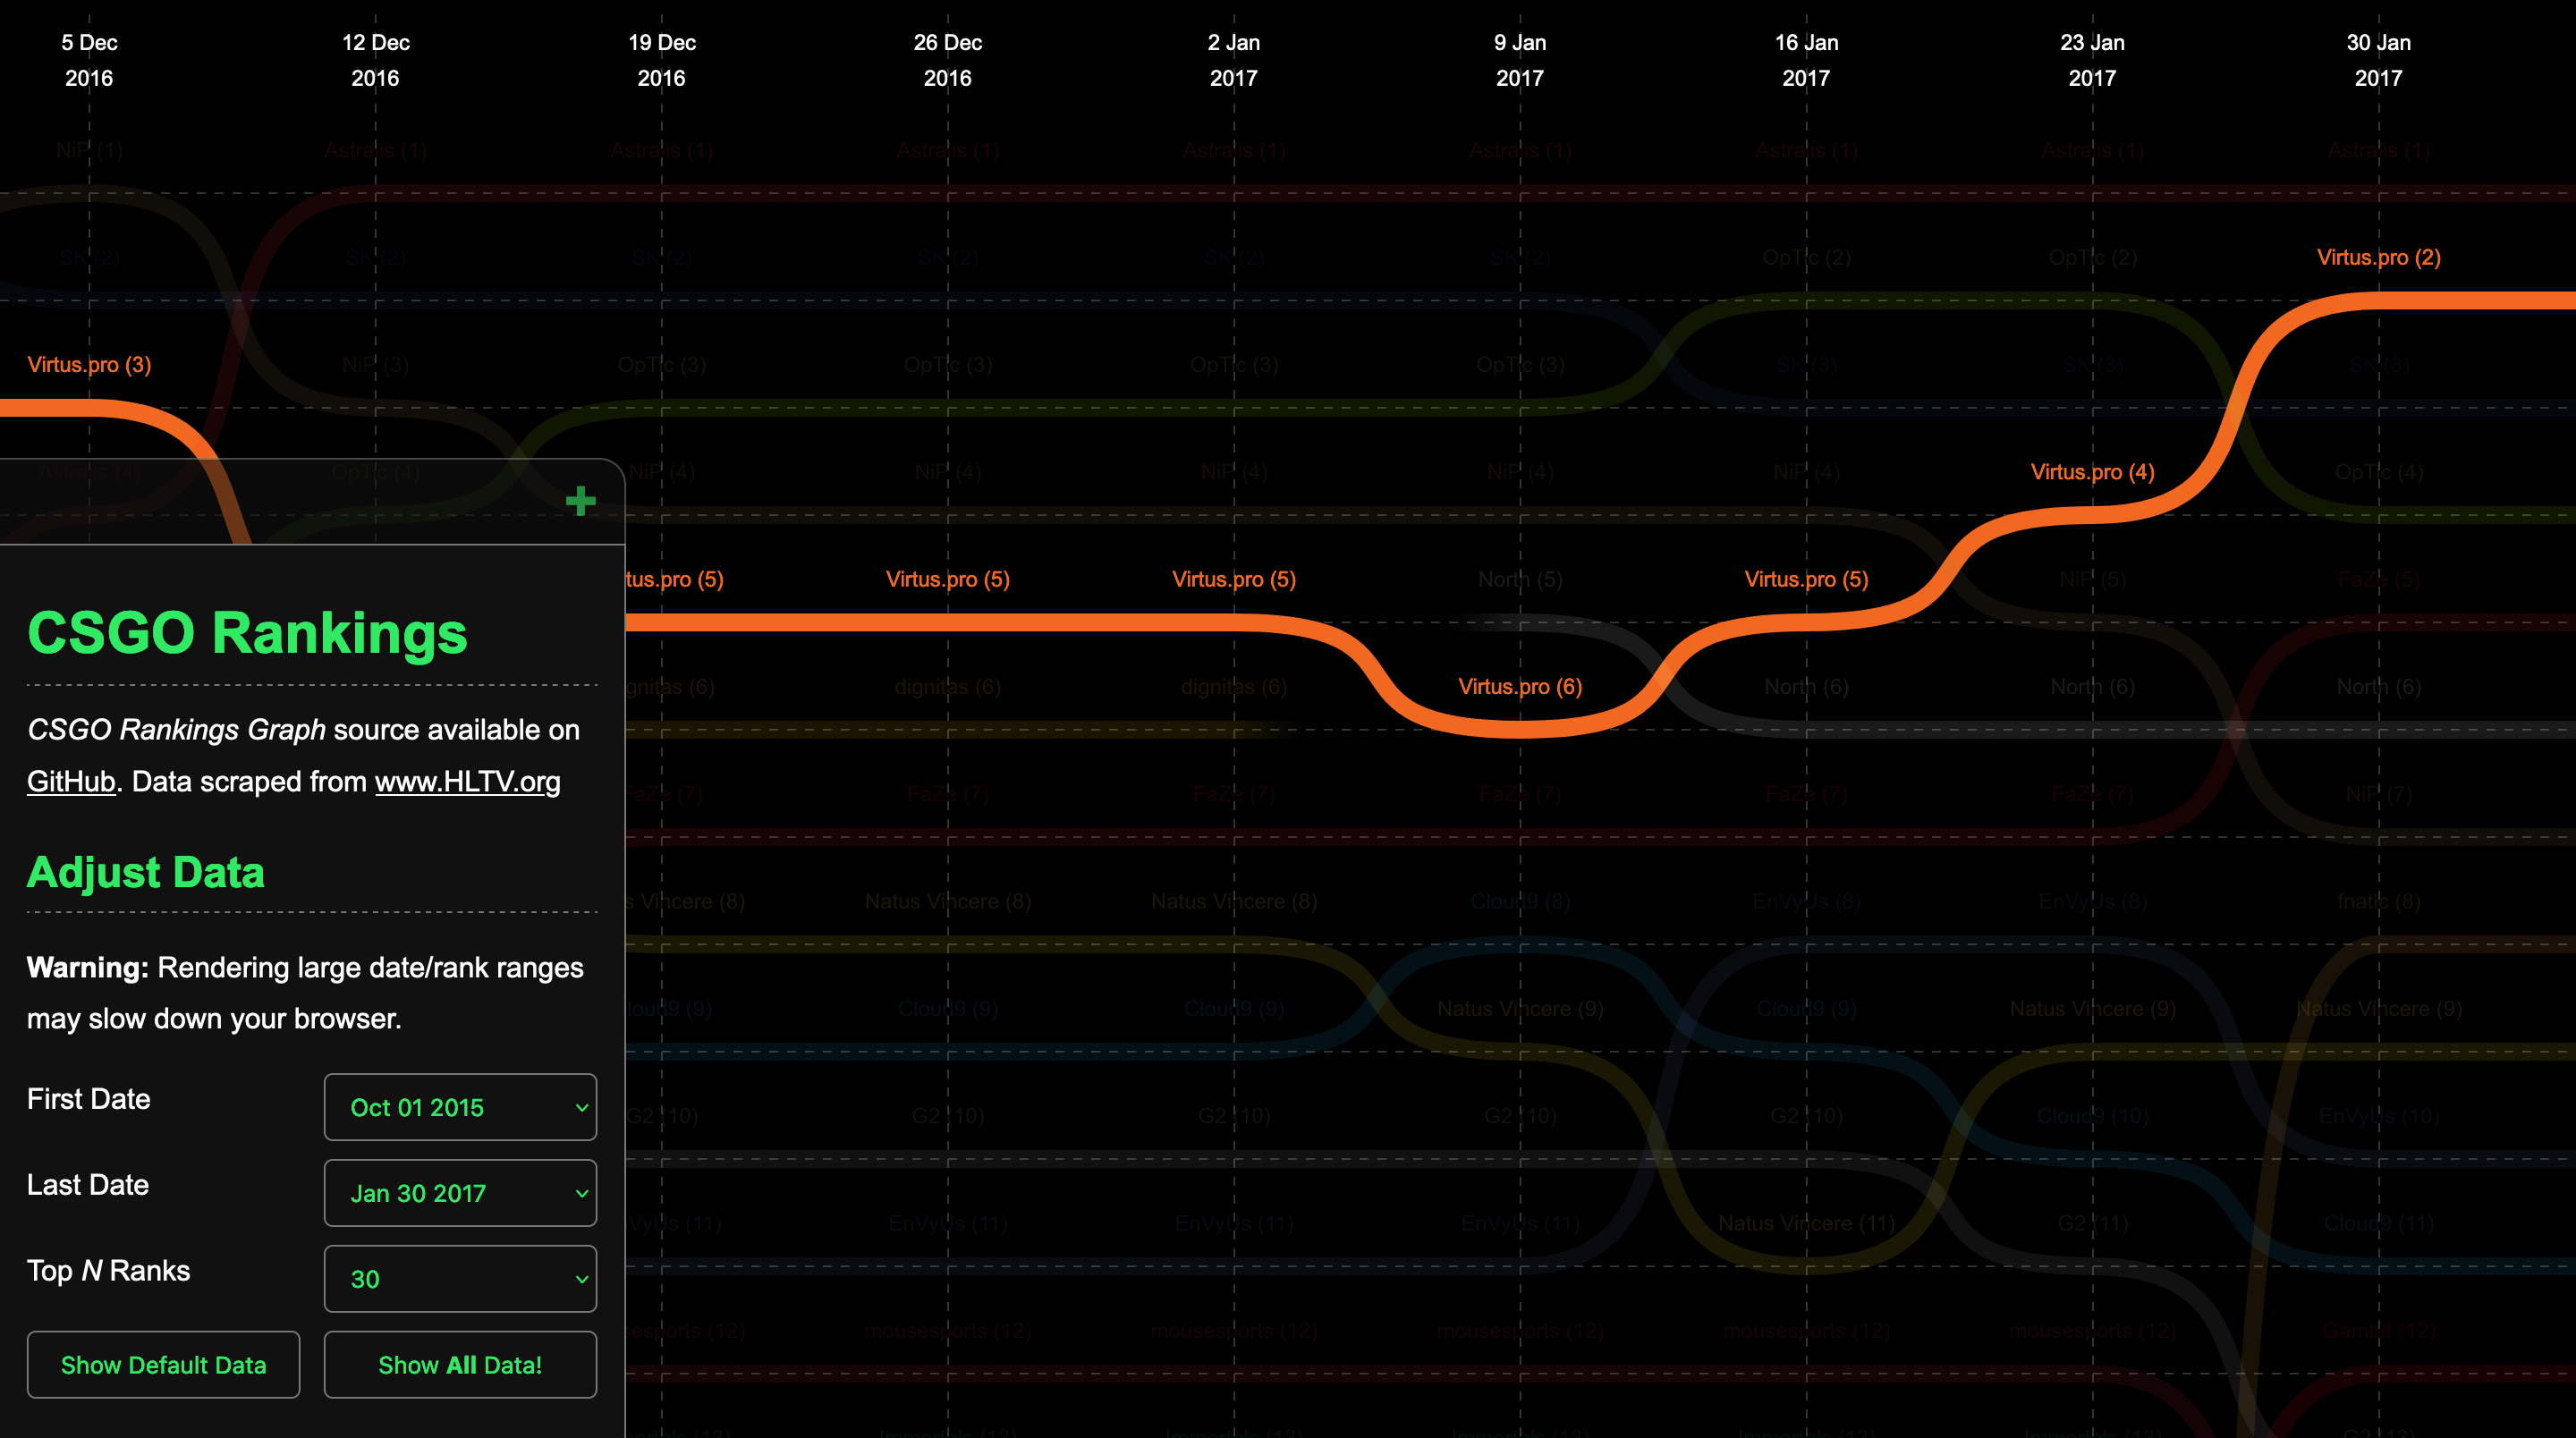The height and width of the screenshot is (1438, 2576).
Task: Select dimmed OpTic (2) label under 16 Jan
Action: click(1806, 257)
